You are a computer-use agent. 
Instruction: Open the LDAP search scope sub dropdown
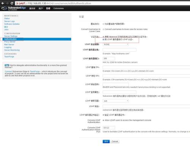116,101
